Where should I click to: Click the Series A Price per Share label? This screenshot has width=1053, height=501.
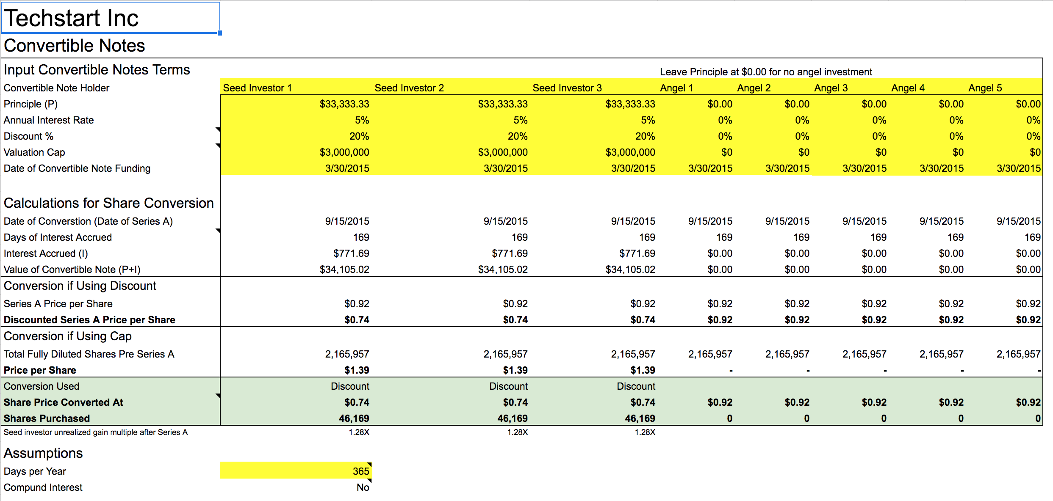pyautogui.click(x=58, y=304)
